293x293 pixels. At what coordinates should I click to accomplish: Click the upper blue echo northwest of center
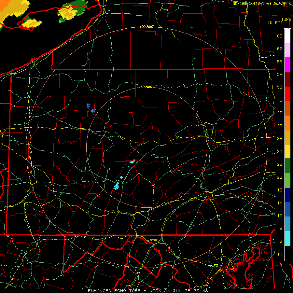coord(88,106)
